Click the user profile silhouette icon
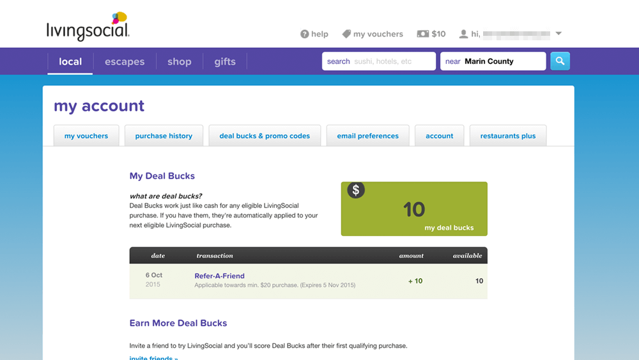This screenshot has height=360, width=639. coord(464,34)
